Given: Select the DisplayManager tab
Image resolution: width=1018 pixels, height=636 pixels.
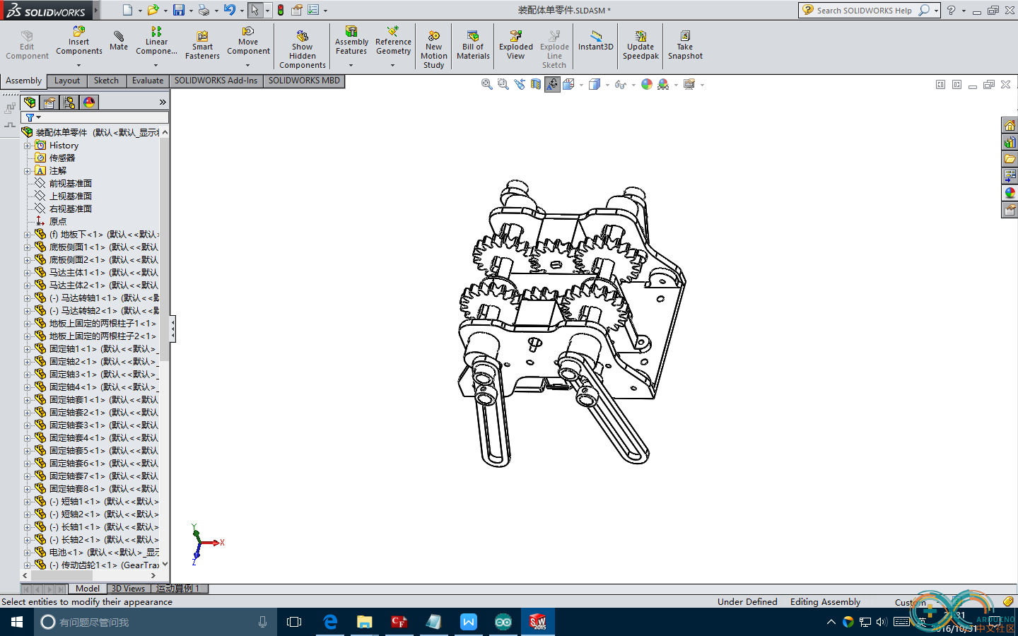Looking at the screenshot, I should coord(89,102).
